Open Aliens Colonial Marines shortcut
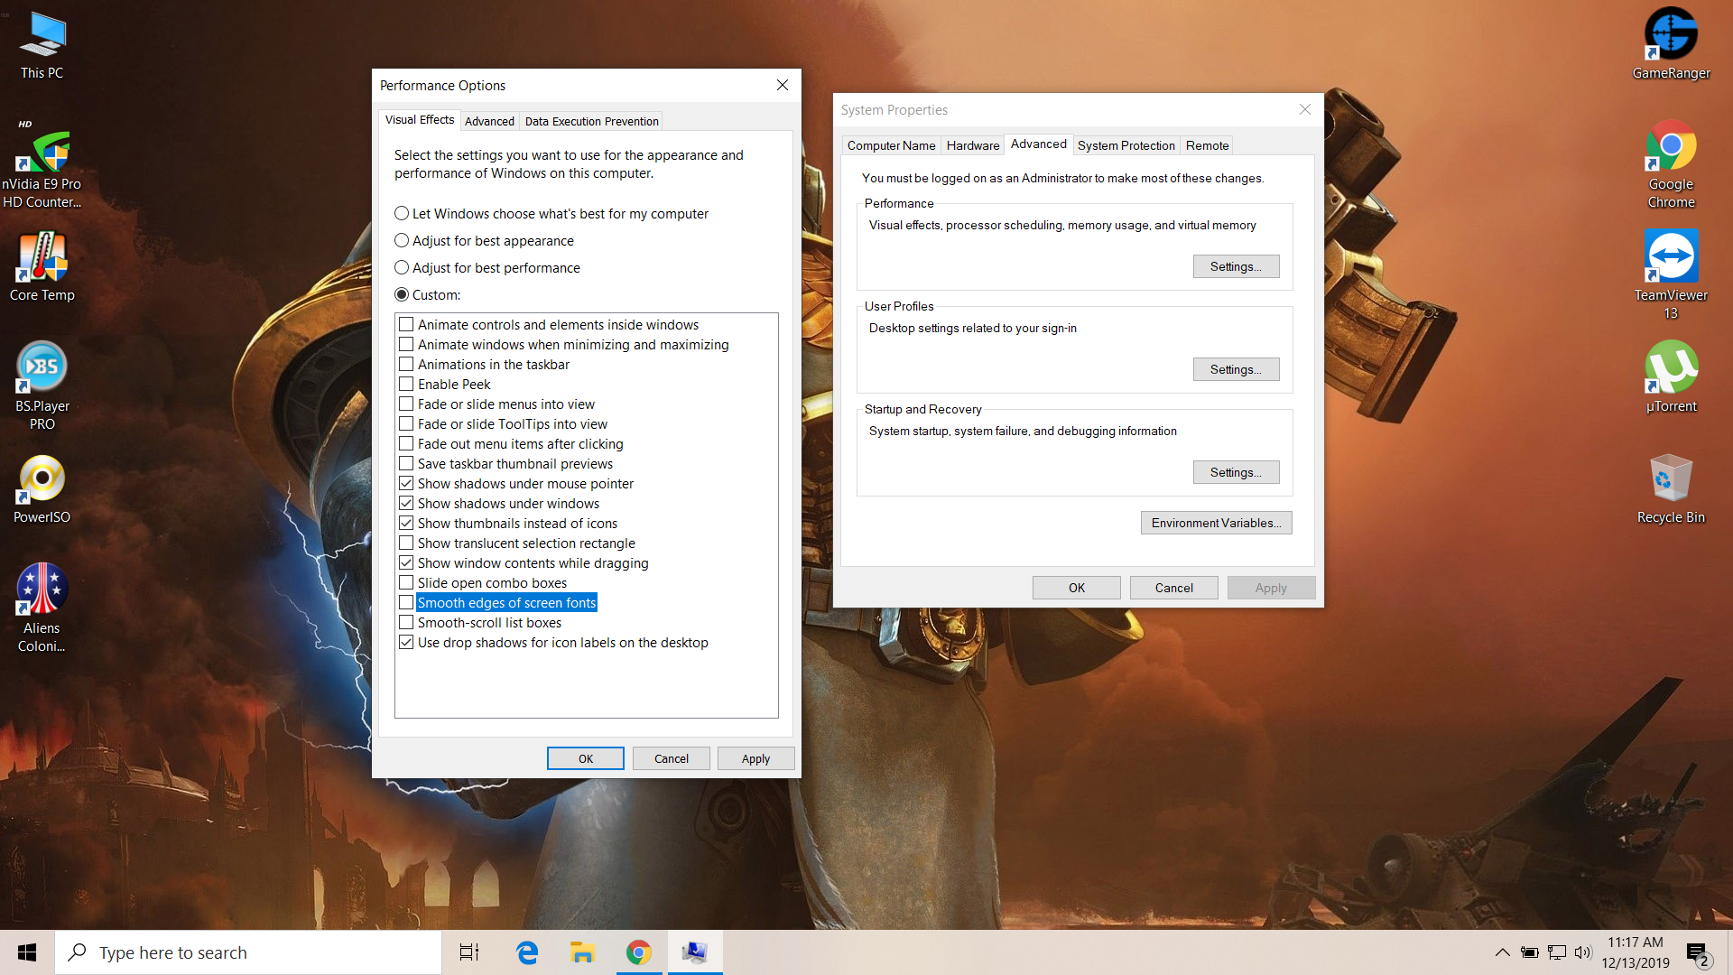This screenshot has width=1733, height=975. point(42,608)
